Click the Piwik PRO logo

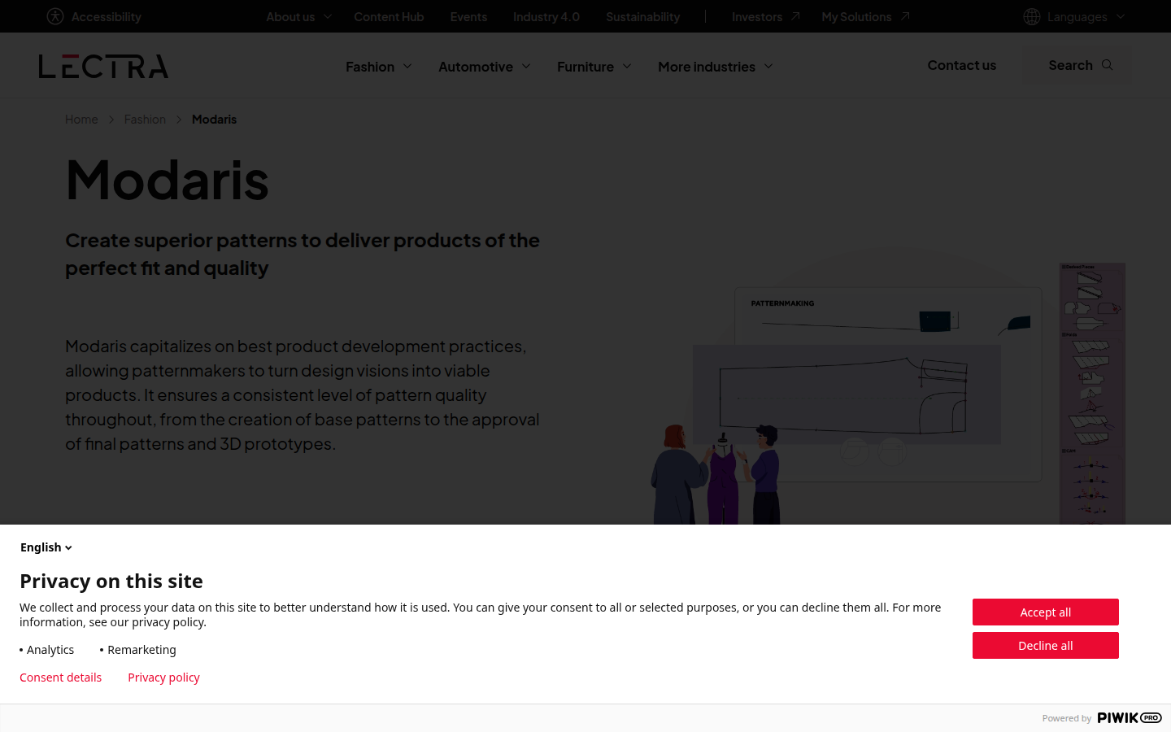(x=1130, y=717)
